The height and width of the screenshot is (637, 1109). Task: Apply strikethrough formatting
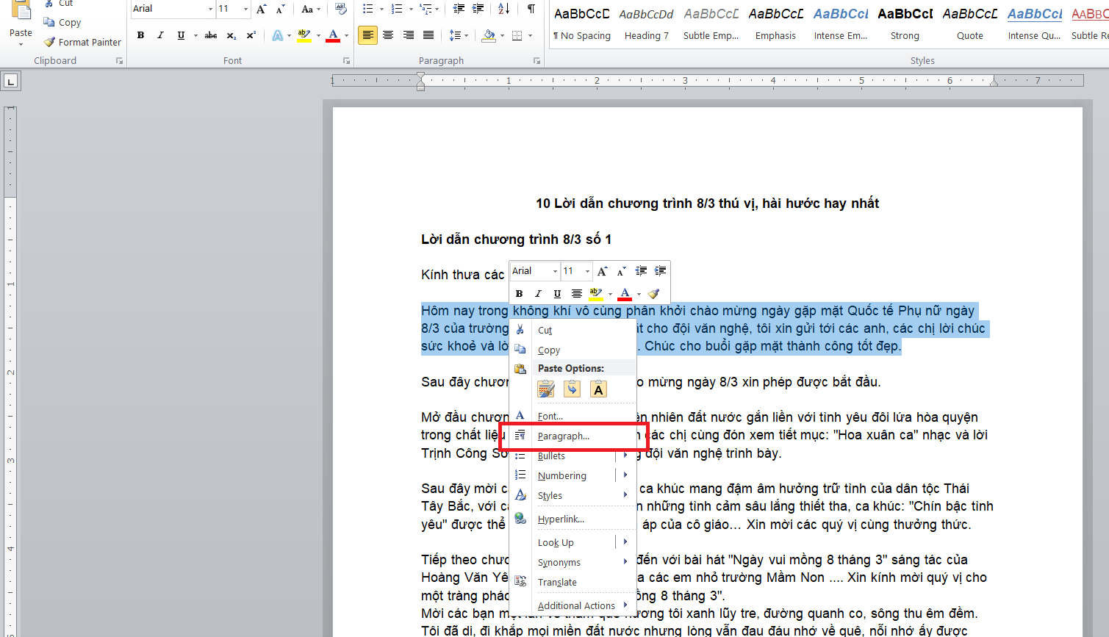[210, 35]
